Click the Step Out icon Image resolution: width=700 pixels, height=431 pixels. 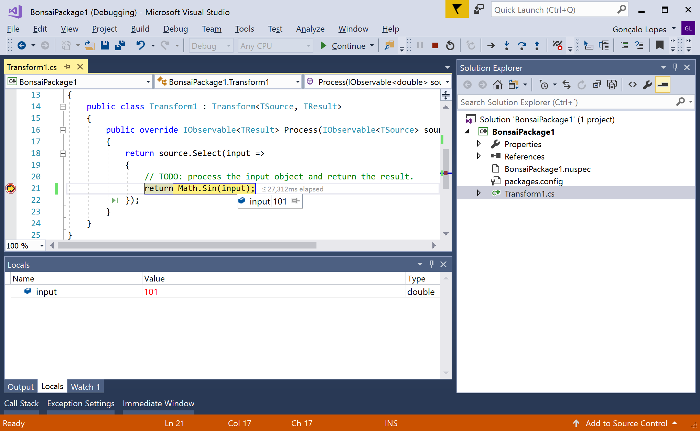[x=537, y=45]
